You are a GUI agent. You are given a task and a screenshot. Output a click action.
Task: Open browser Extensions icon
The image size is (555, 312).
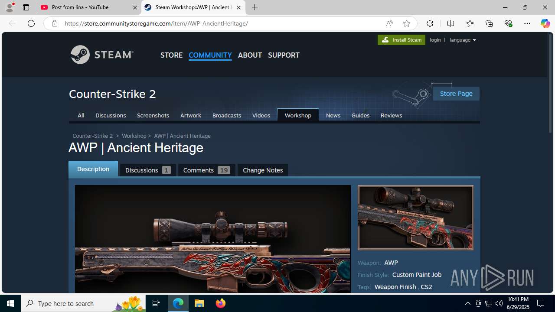pyautogui.click(x=430, y=23)
